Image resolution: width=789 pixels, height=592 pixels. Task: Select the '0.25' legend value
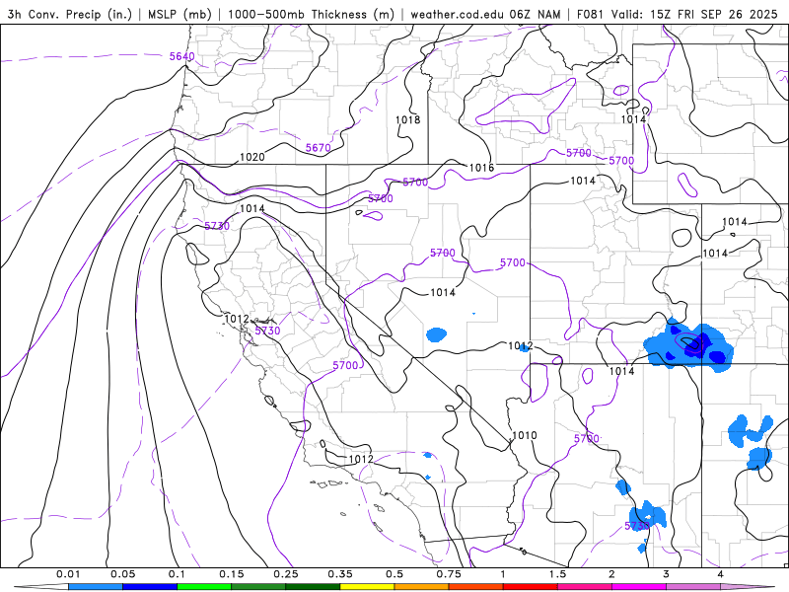(286, 574)
